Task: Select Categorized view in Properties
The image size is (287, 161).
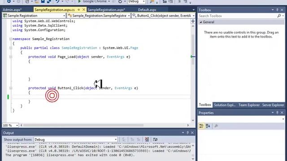Action: point(201,126)
